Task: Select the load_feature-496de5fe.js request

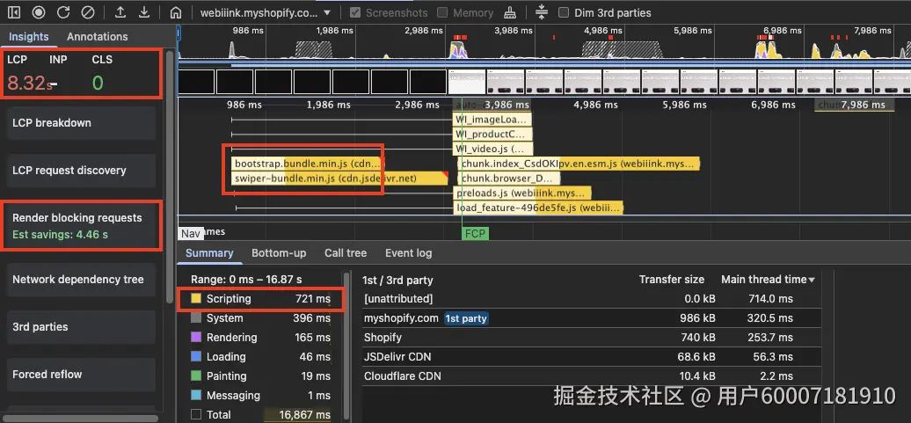Action: [x=538, y=208]
